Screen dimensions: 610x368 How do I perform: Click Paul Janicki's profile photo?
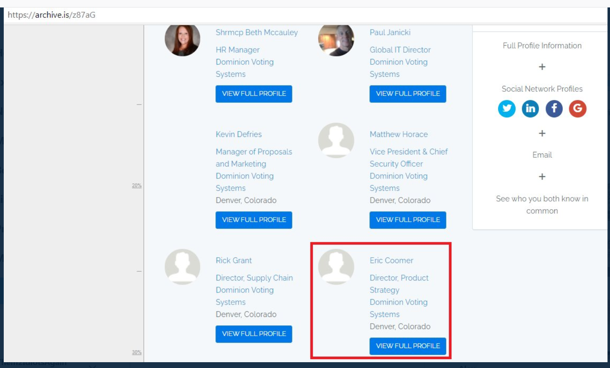[336, 40]
